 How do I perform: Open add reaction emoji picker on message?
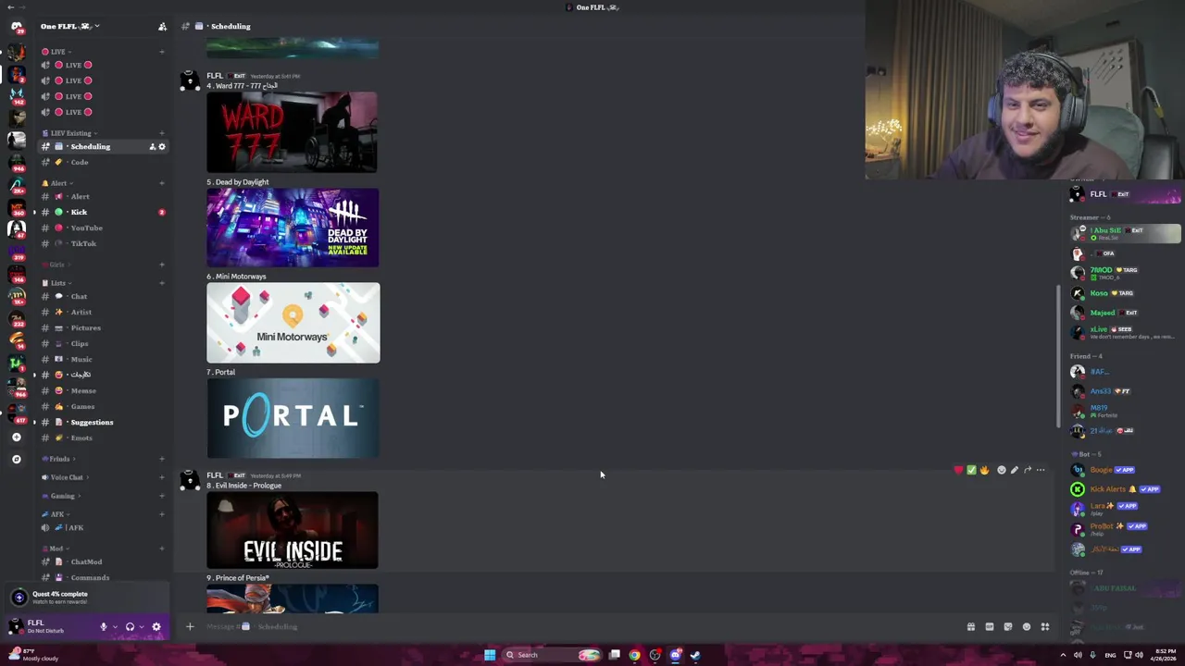point(1001,470)
